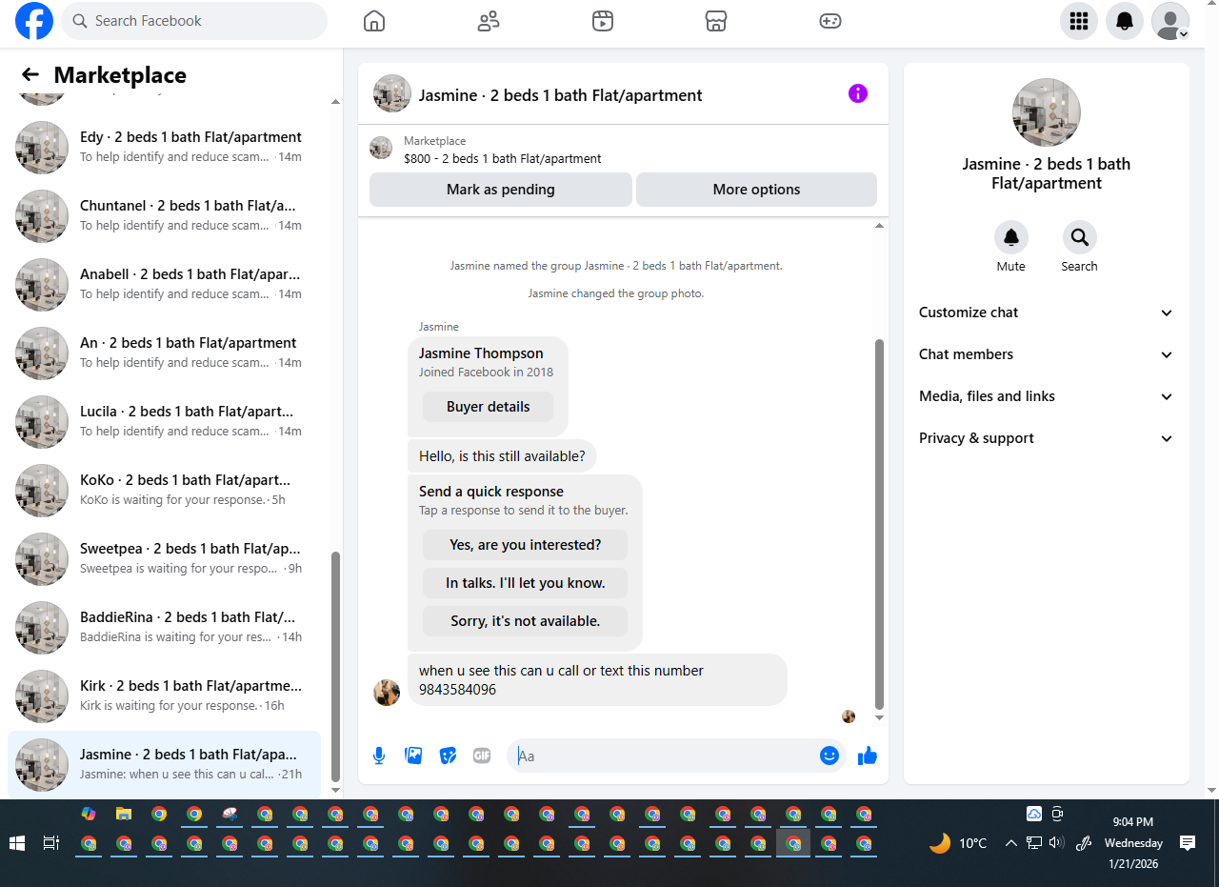Send quick reply 'Sorry, it's not available.'
Screen dimensions: 1219x887
(x=525, y=621)
